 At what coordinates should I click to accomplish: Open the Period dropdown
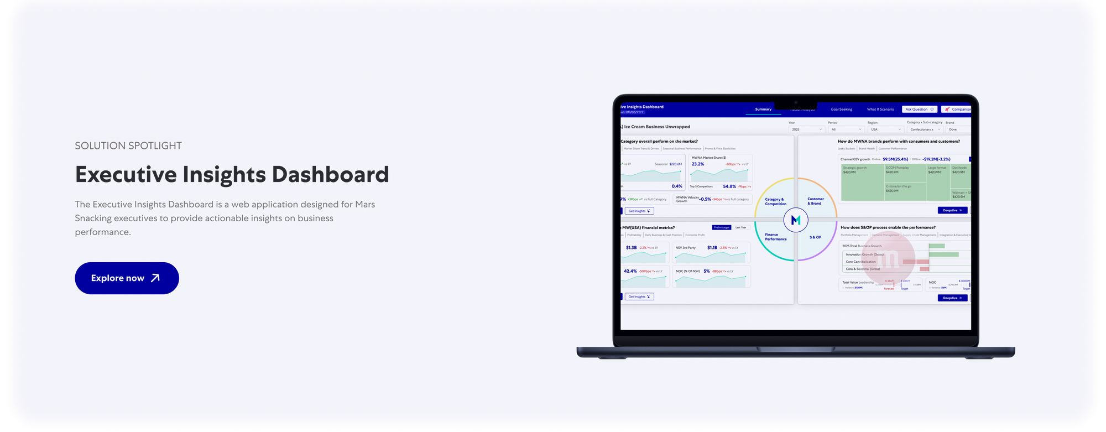pyautogui.click(x=846, y=129)
